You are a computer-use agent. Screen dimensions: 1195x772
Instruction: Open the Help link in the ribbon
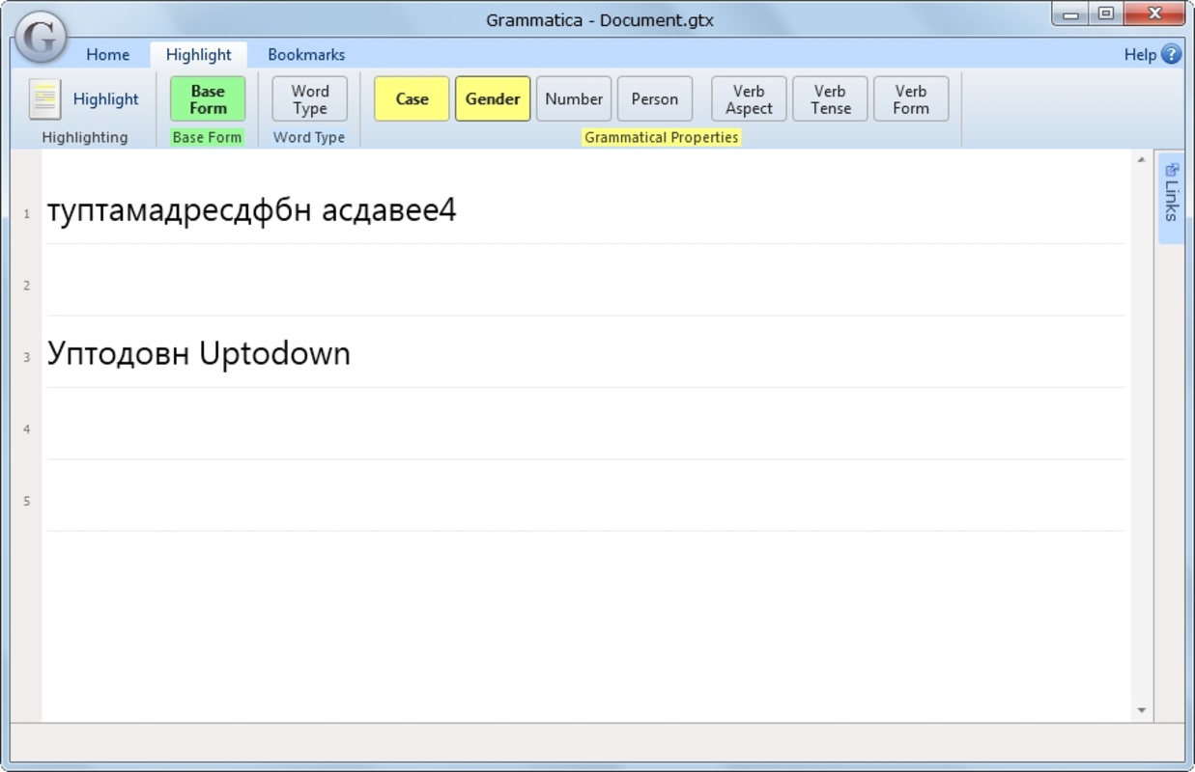1140,54
